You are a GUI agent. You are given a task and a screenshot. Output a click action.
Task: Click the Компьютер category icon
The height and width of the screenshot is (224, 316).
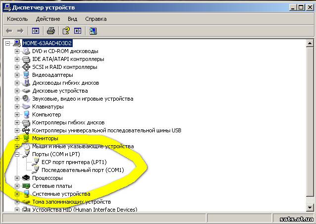[26, 114]
